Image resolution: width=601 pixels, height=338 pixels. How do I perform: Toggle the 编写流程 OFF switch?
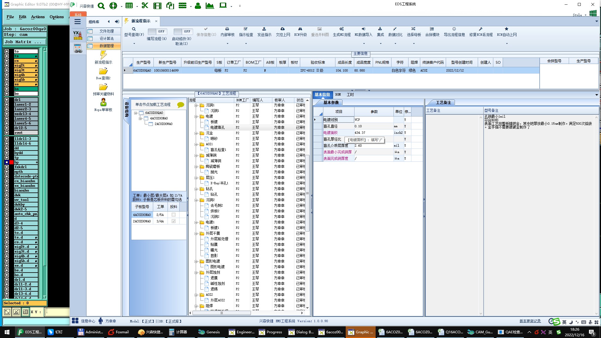point(157,31)
